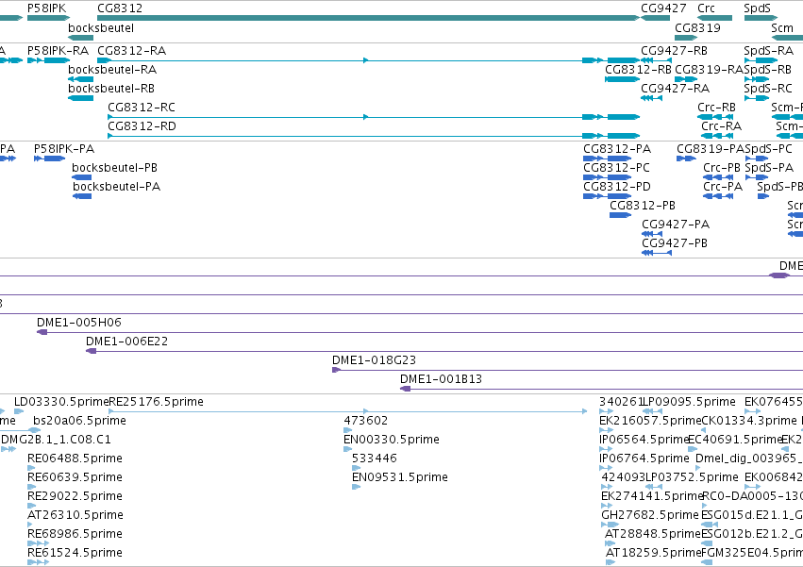Select EST EN09531.5prime
The width and height of the screenshot is (803, 567).
pyautogui.click(x=400, y=478)
